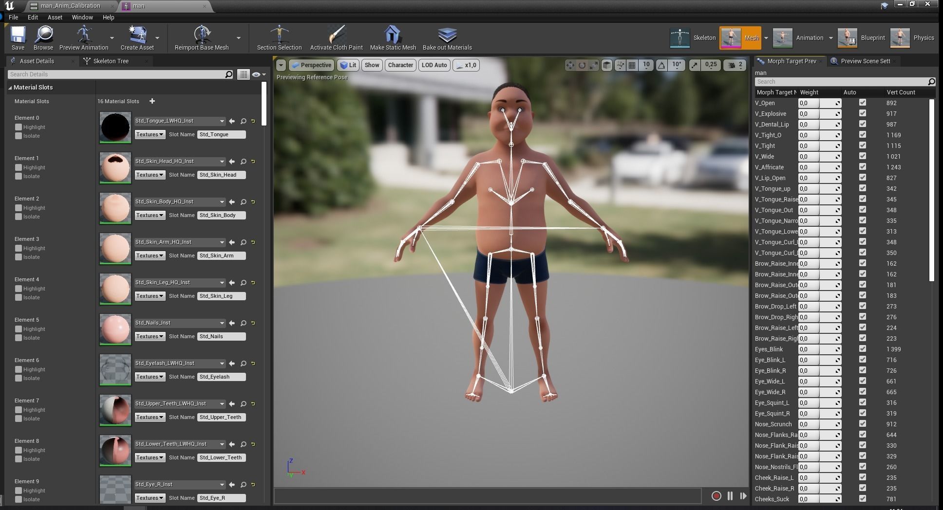This screenshot has width=943, height=510.
Task: Toggle Auto checkbox for Cheeks_Suck morph
Action: tap(863, 499)
